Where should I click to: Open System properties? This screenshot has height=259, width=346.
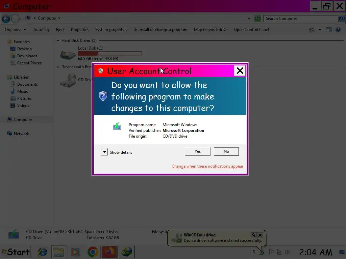[x=111, y=30]
